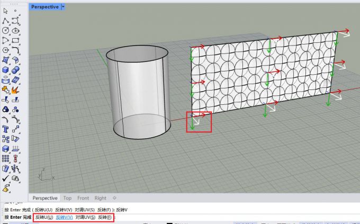Select the Polygon tool

coord(5,50)
